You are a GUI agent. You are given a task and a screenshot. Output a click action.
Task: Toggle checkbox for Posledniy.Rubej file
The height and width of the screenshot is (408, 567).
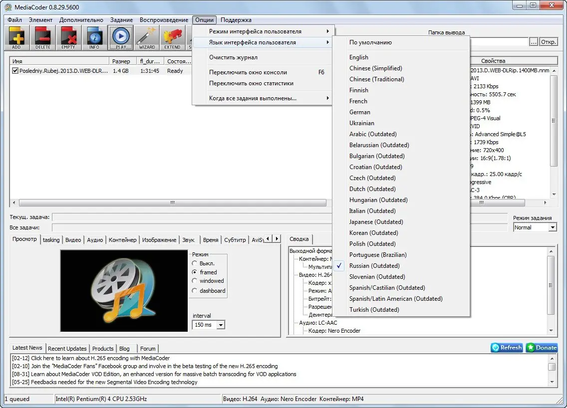(15, 71)
